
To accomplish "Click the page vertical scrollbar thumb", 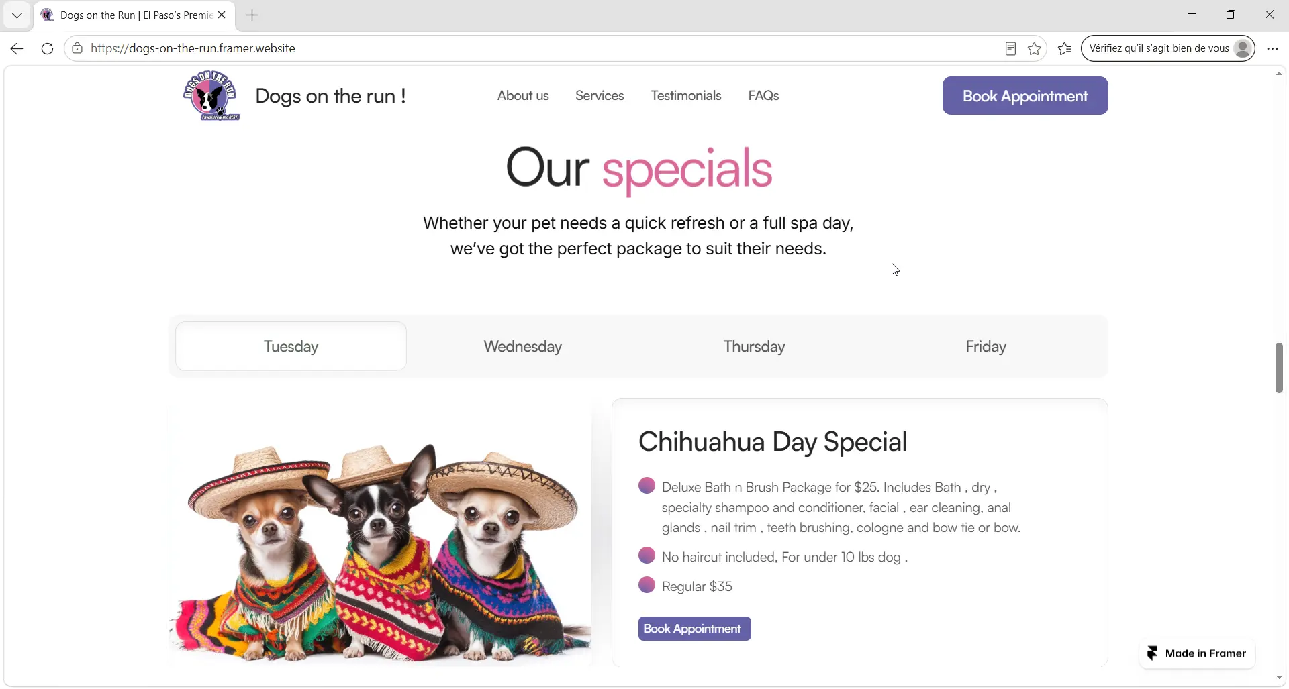I will pyautogui.click(x=1279, y=368).
